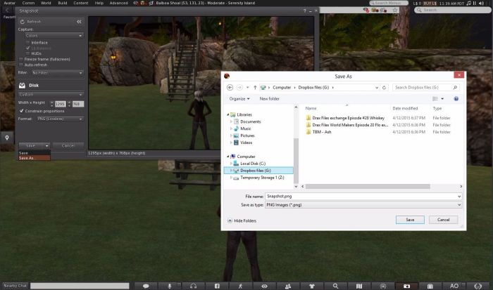Toggle the AO toolbar button
This screenshot has width=493, height=290.
(x=454, y=286)
